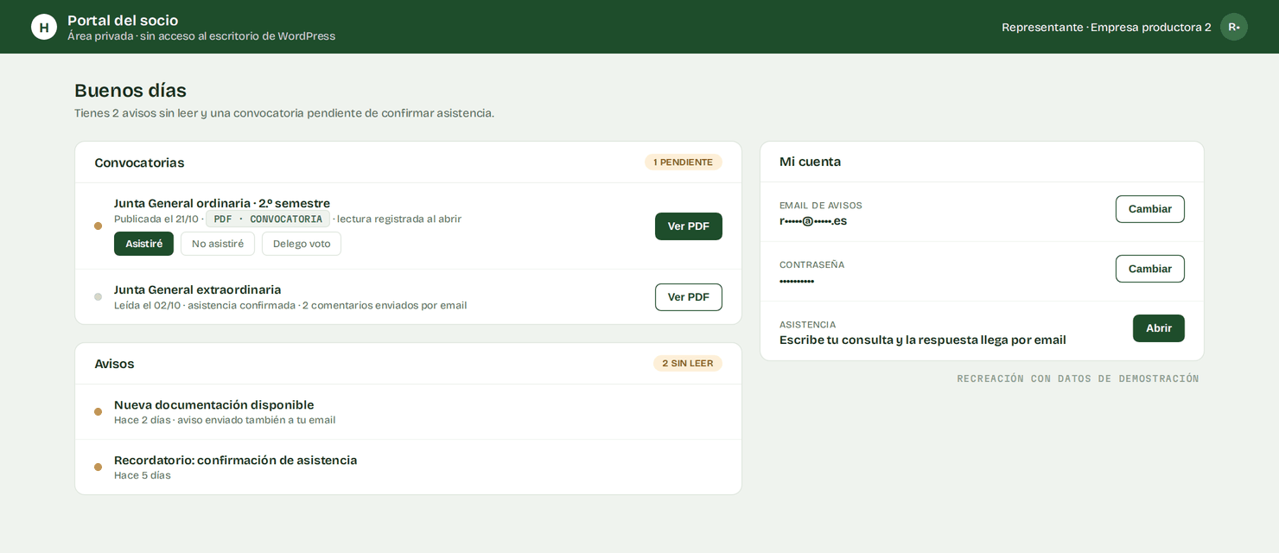
Task: Click pending dot beside Junta General ordinaria
Action: [98, 226]
